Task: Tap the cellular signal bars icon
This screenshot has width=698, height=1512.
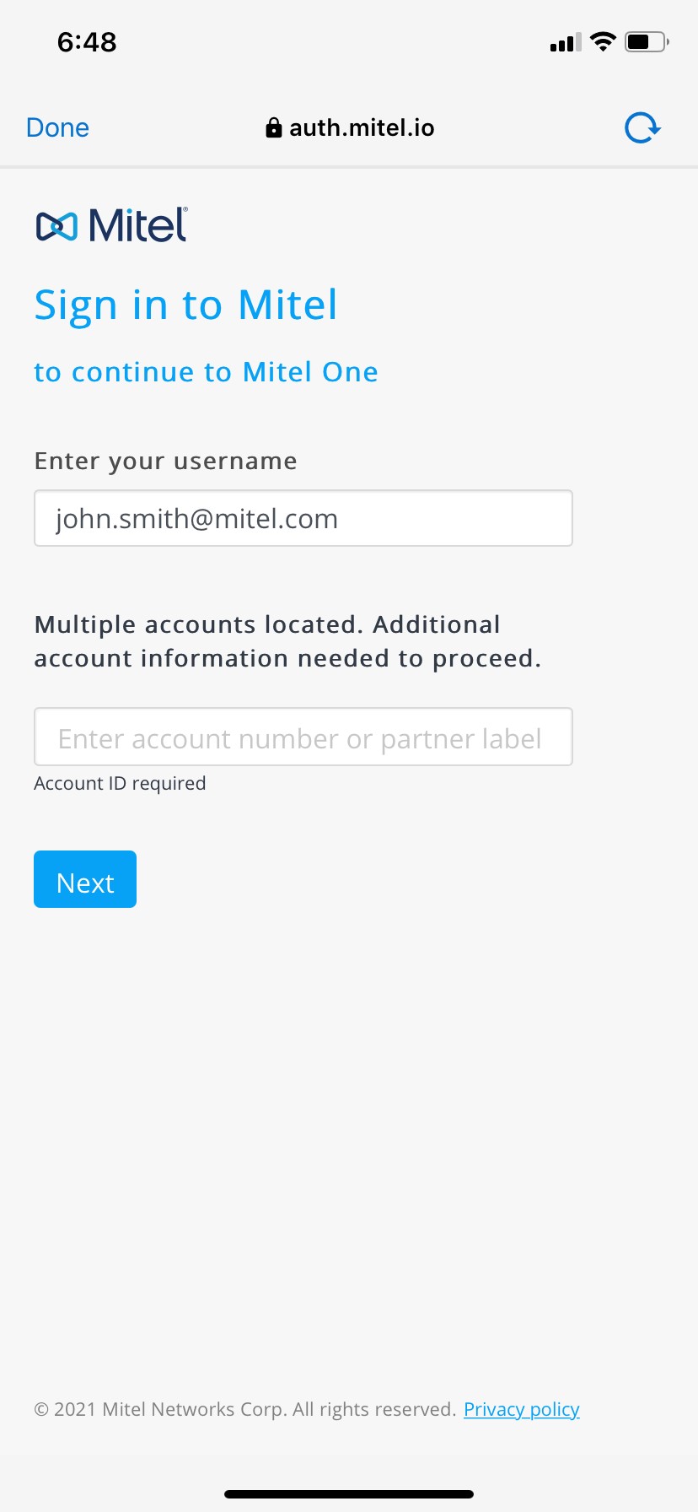Action: (x=565, y=42)
